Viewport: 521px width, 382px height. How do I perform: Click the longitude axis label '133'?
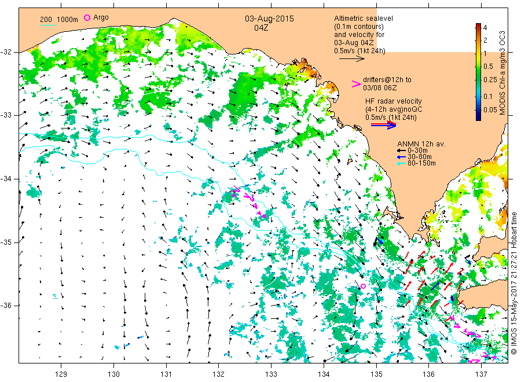(x=271, y=374)
